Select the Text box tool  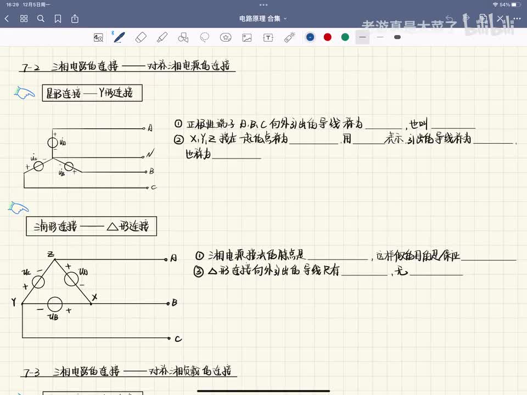[268, 37]
